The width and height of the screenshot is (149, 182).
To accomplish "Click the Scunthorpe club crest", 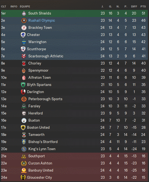I will click(23, 49).
